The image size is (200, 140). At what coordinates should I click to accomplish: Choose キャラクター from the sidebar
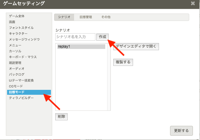[18, 34]
